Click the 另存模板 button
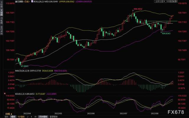This screenshot has width=189, height=118. pos(43,117)
